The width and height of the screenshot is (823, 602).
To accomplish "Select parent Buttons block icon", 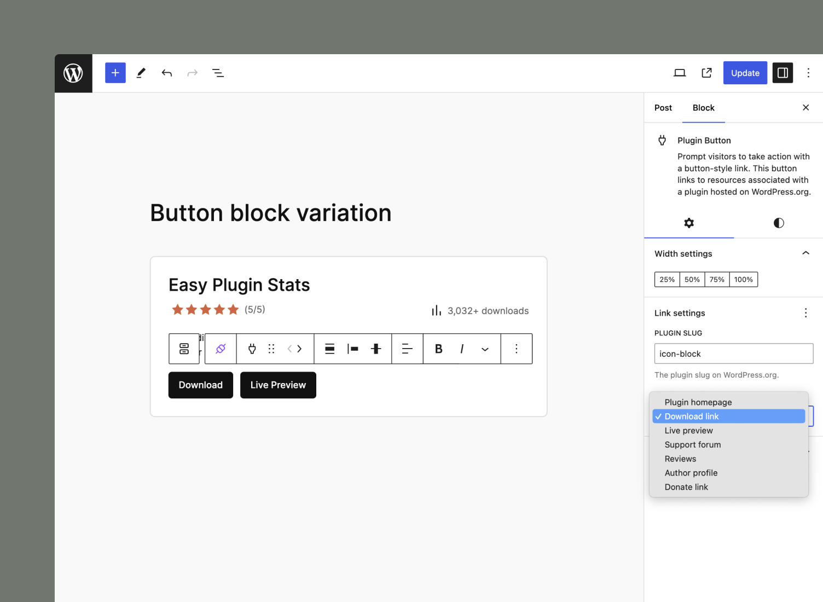I will pyautogui.click(x=184, y=349).
